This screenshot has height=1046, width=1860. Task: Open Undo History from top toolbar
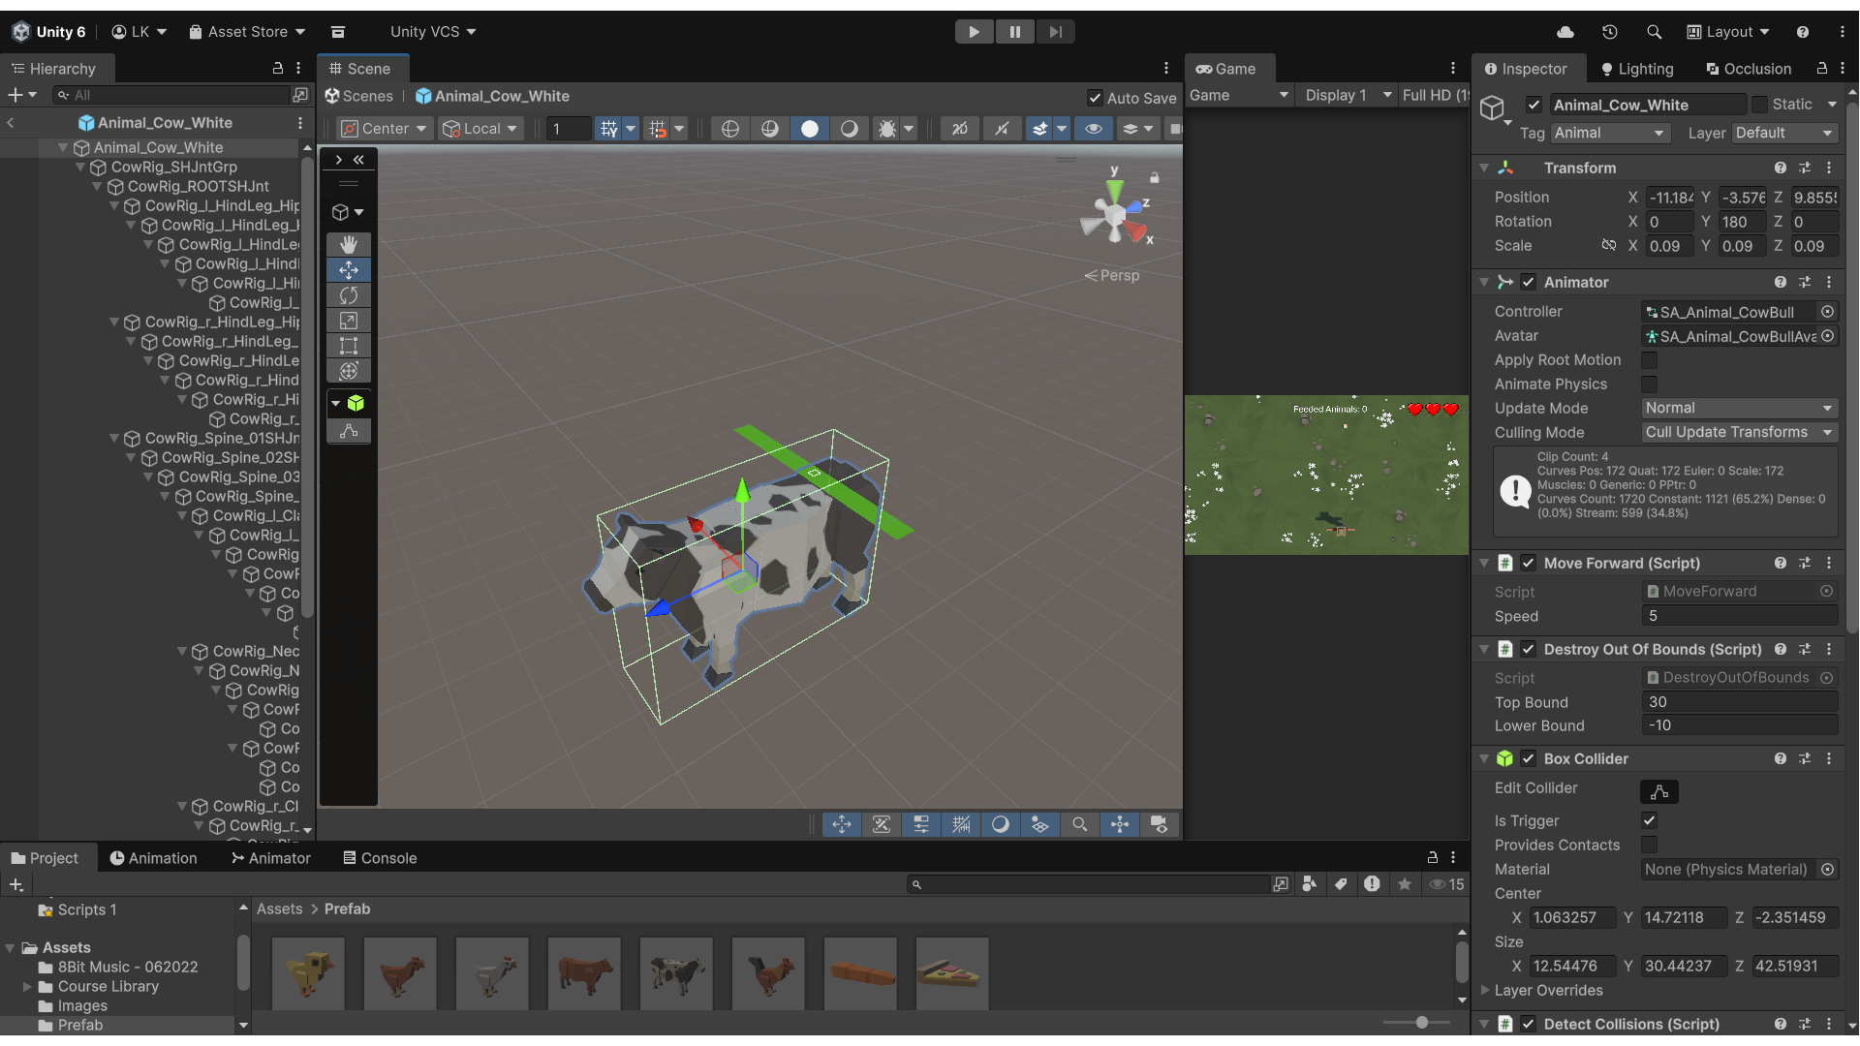tap(1610, 32)
